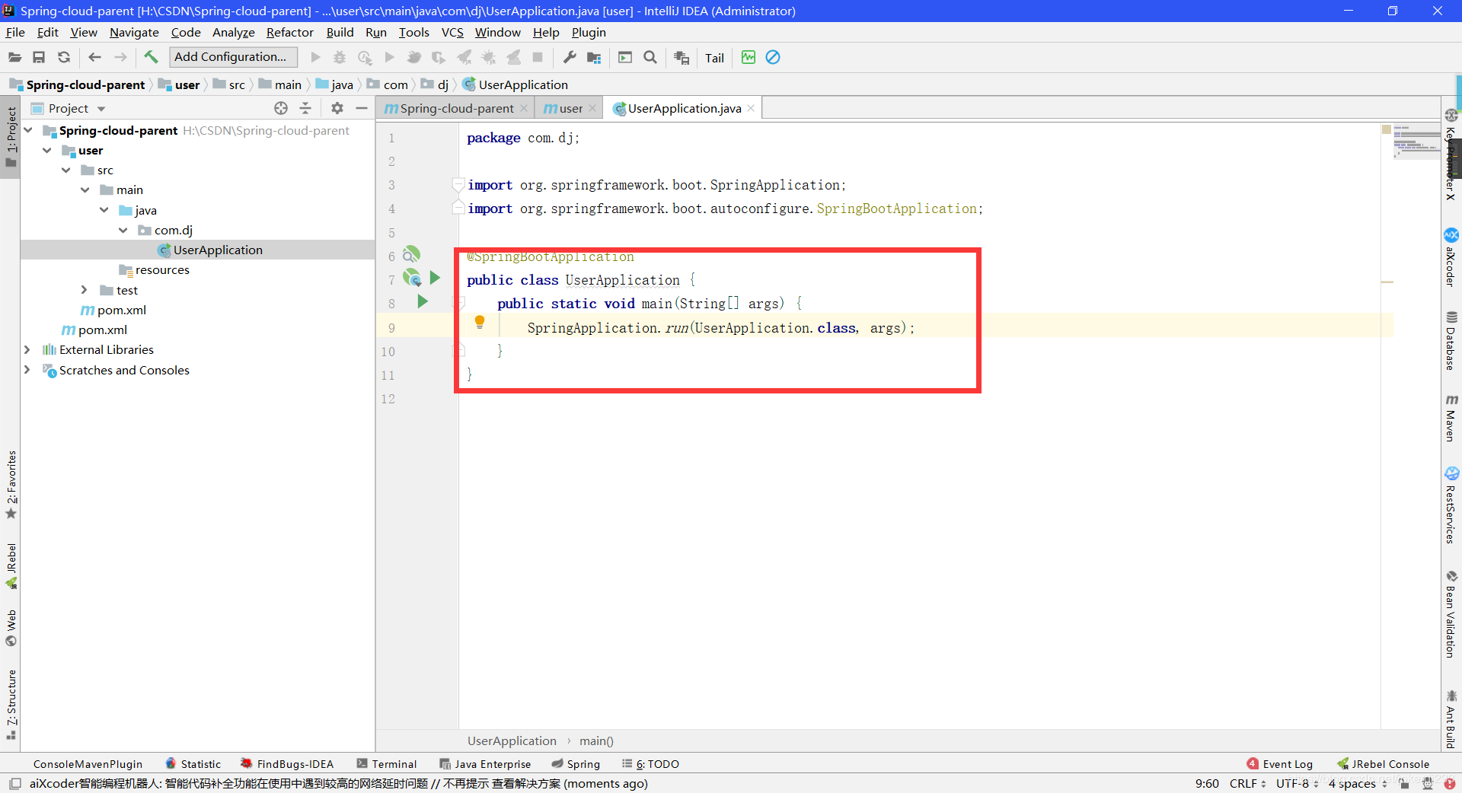This screenshot has height=793, width=1462.
Task: Collapse the src folder node
Action: [66, 170]
